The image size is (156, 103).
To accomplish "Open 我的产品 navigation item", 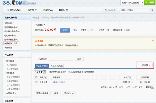I will (48, 10).
